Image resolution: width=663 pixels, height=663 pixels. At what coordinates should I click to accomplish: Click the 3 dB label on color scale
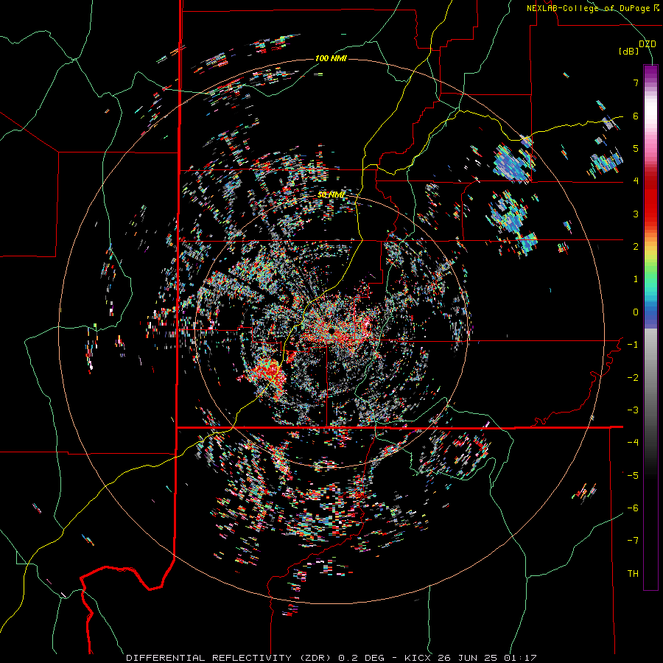click(x=636, y=214)
